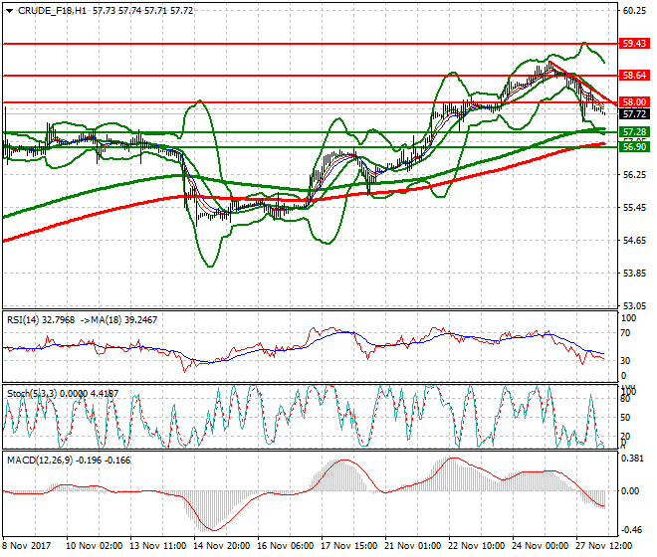Click the 54.65 price scale value

(634, 241)
